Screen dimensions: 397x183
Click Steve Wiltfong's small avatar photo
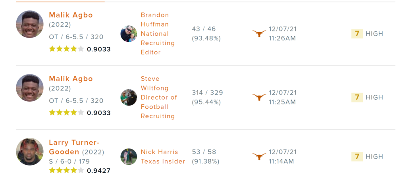click(x=129, y=97)
